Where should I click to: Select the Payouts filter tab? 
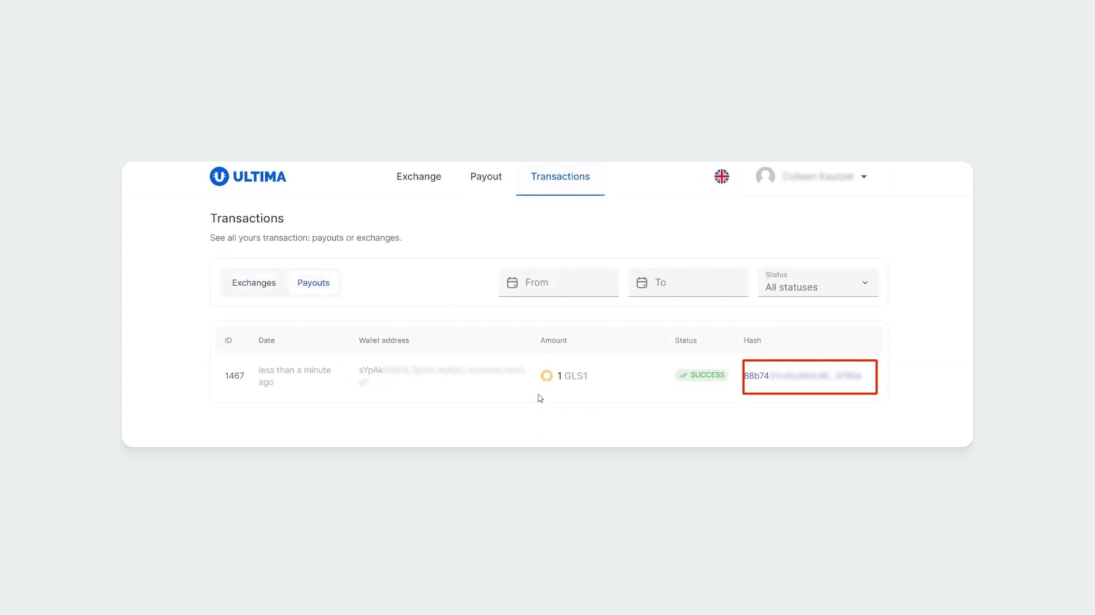point(313,283)
